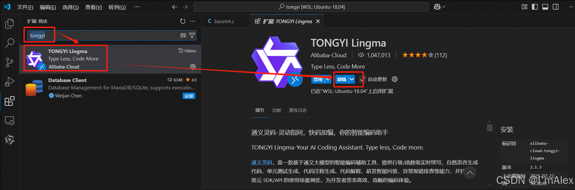Open the File menu
Screen dimensions: 575x190
click(25, 7)
